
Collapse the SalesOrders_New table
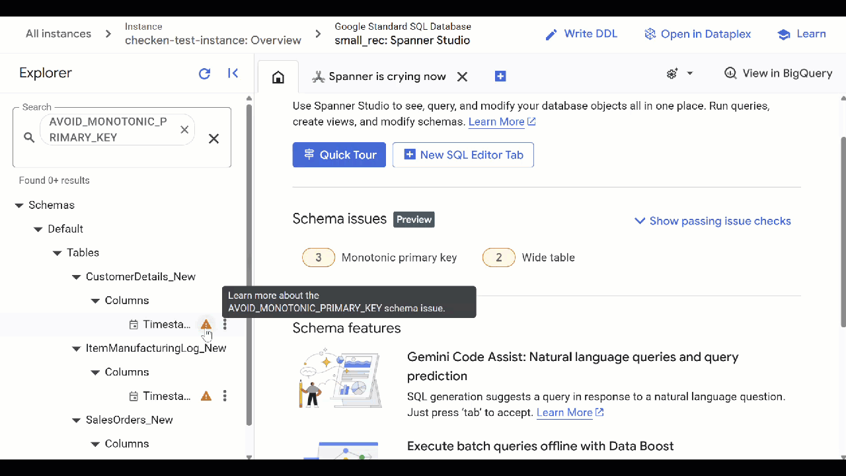(x=76, y=420)
